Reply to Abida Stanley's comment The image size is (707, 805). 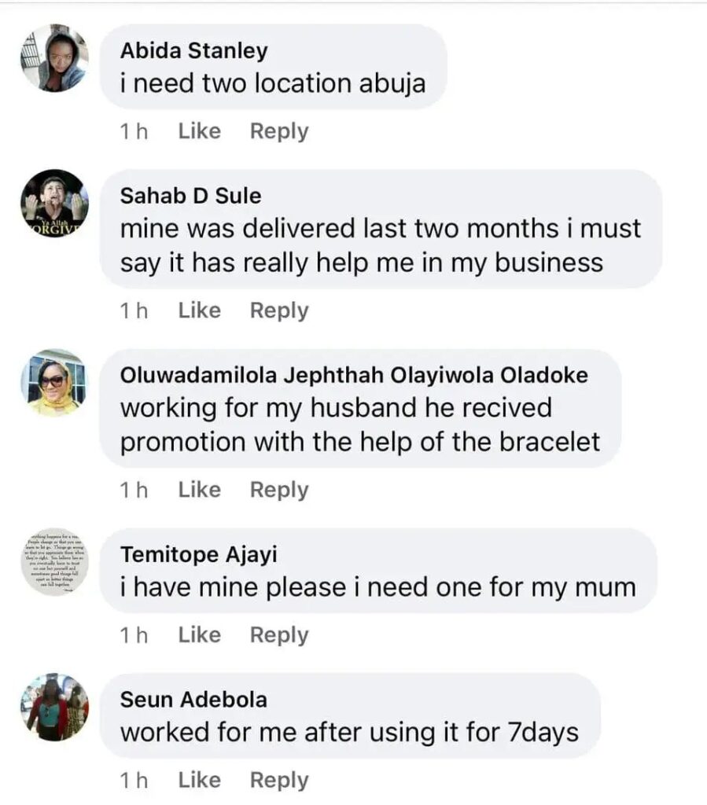point(279,131)
